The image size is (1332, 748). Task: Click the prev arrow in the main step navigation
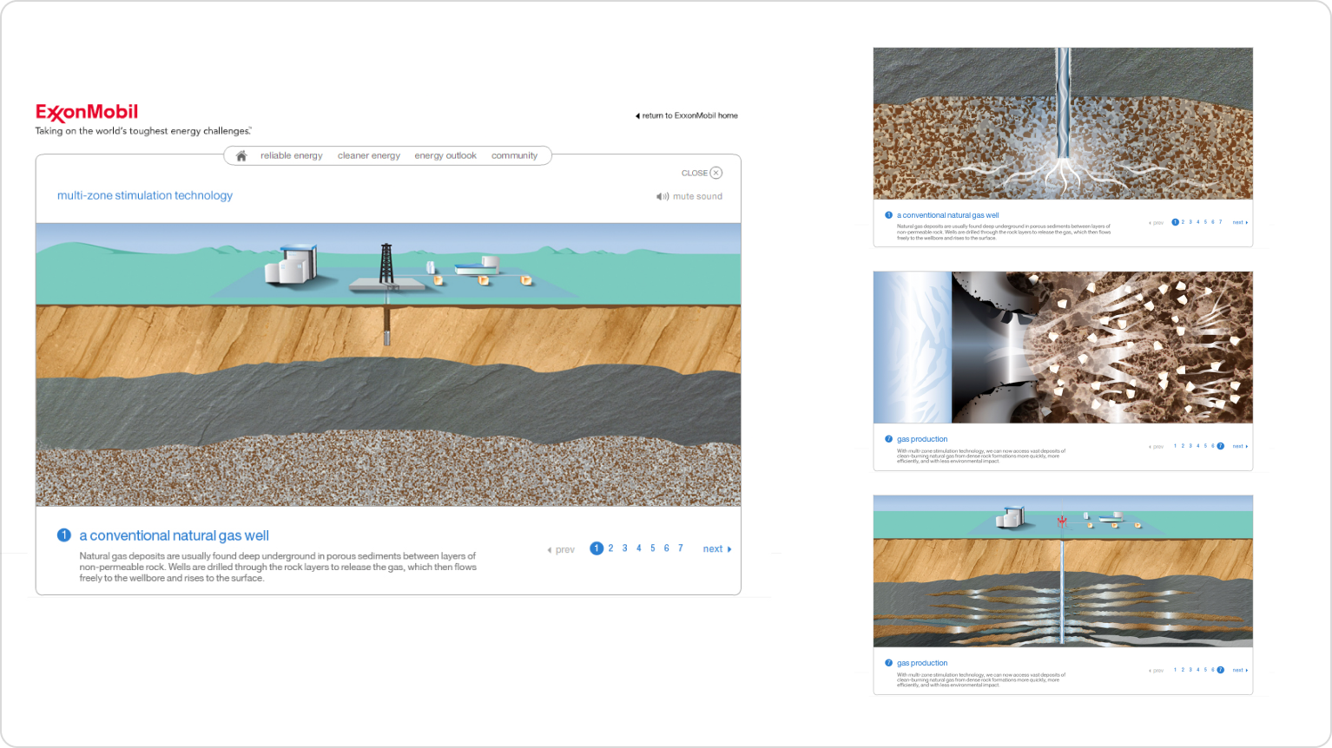click(x=560, y=548)
